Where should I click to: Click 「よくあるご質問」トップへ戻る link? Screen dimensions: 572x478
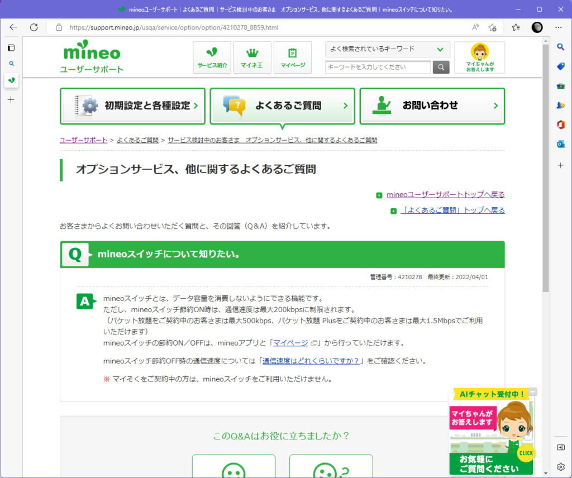pos(452,211)
